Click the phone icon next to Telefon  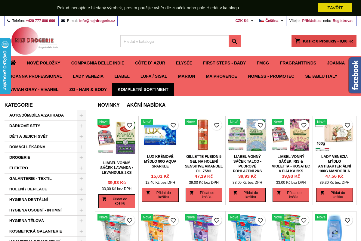coord(9,21)
